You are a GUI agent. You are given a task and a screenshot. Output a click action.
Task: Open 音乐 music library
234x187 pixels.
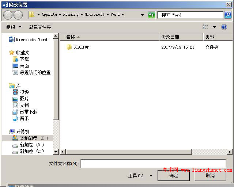(20, 118)
